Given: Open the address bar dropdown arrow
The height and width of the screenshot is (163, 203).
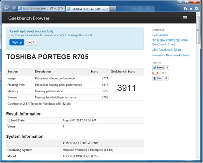Looking at the screenshot, I should pyautogui.click(x=55, y=8).
